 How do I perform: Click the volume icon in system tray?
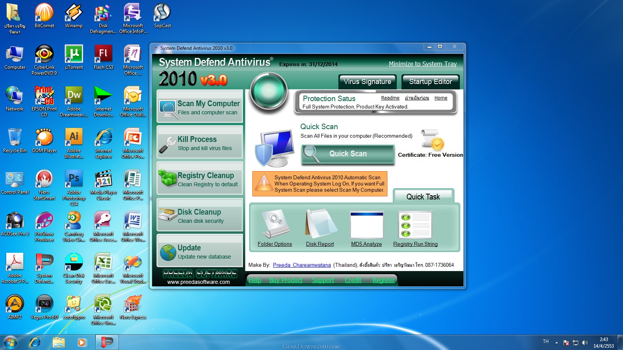tap(584, 343)
